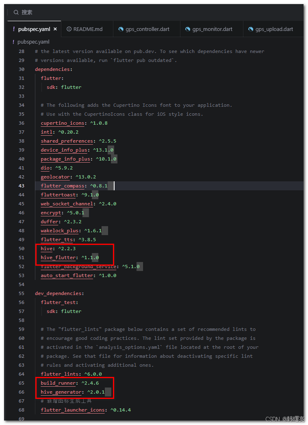Open the auto_start_flutter package link
The width and height of the screenshot is (308, 425).
67,275
